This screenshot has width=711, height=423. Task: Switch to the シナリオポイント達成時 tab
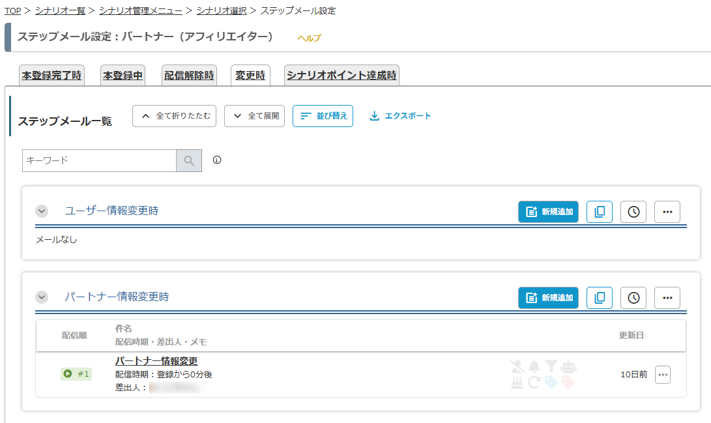click(x=341, y=76)
